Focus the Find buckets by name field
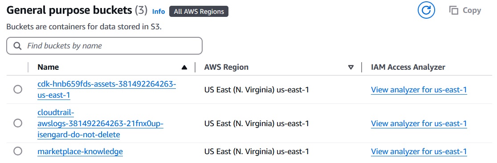Viewport: 497px width, 163px height. tap(104, 46)
